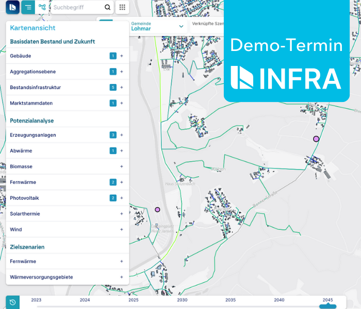Select pink circle marker near campsite
361x309 pixels.
coord(157,210)
